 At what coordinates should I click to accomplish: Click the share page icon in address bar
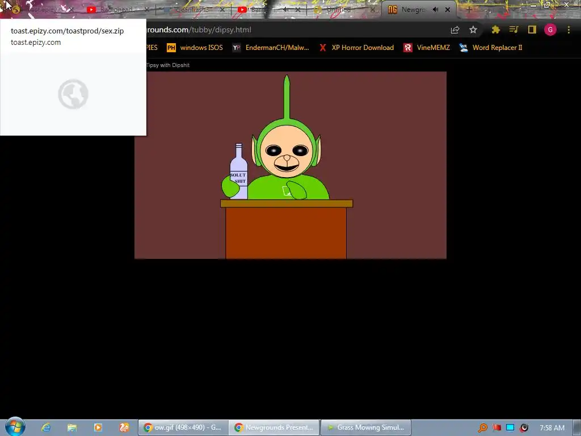tap(455, 30)
